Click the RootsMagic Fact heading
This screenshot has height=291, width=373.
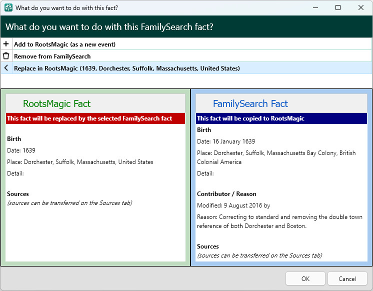(56, 103)
